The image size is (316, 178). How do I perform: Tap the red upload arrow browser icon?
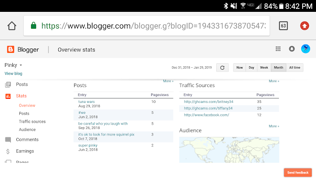pos(305,26)
